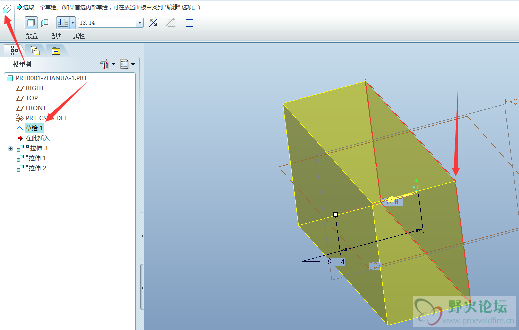
Task: Toggle extrude as surface
Action: coord(45,23)
